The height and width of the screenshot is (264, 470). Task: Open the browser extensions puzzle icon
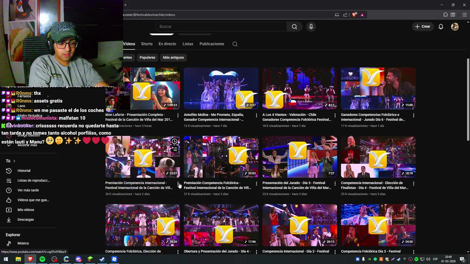(x=445, y=15)
